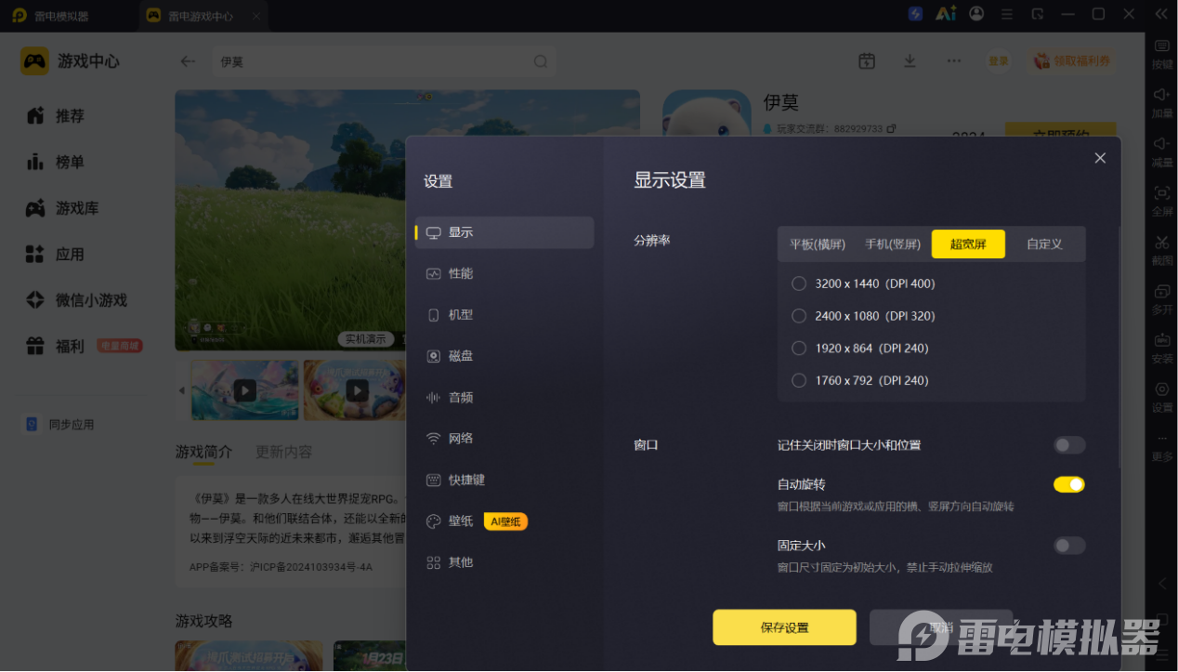Click the left arrow of thumbnail carousel
This screenshot has width=1178, height=672.
point(182,390)
